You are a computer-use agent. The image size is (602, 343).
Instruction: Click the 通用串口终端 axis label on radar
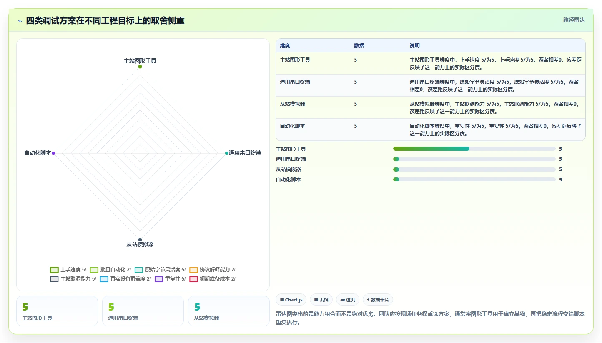[245, 153]
